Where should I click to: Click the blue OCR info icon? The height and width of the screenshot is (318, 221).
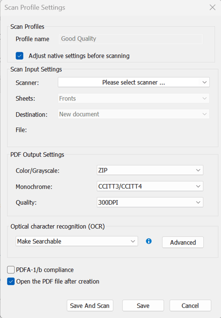(x=149, y=241)
